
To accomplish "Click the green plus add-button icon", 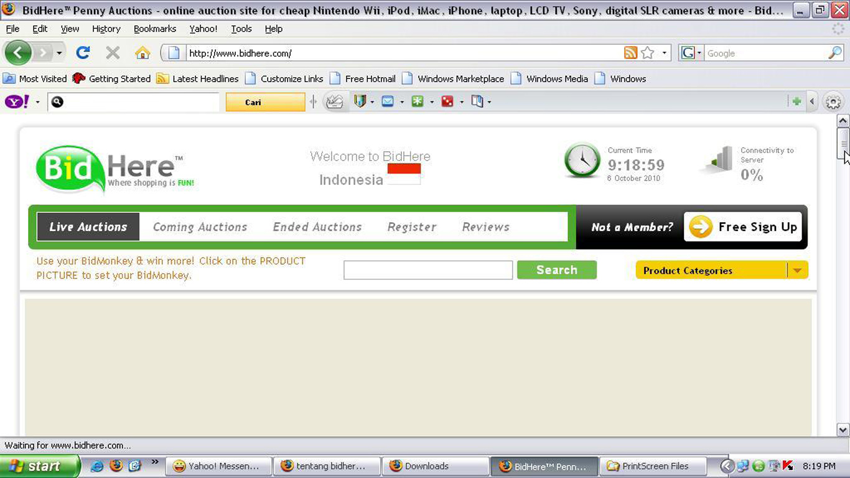I will pyautogui.click(x=796, y=101).
